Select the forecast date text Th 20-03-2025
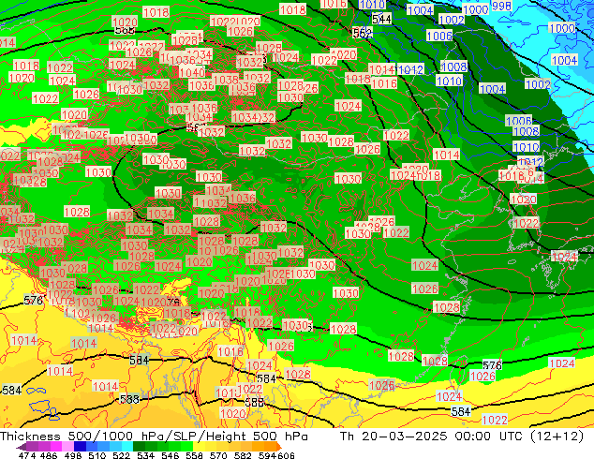The width and height of the screenshot is (594, 459). 394,437
